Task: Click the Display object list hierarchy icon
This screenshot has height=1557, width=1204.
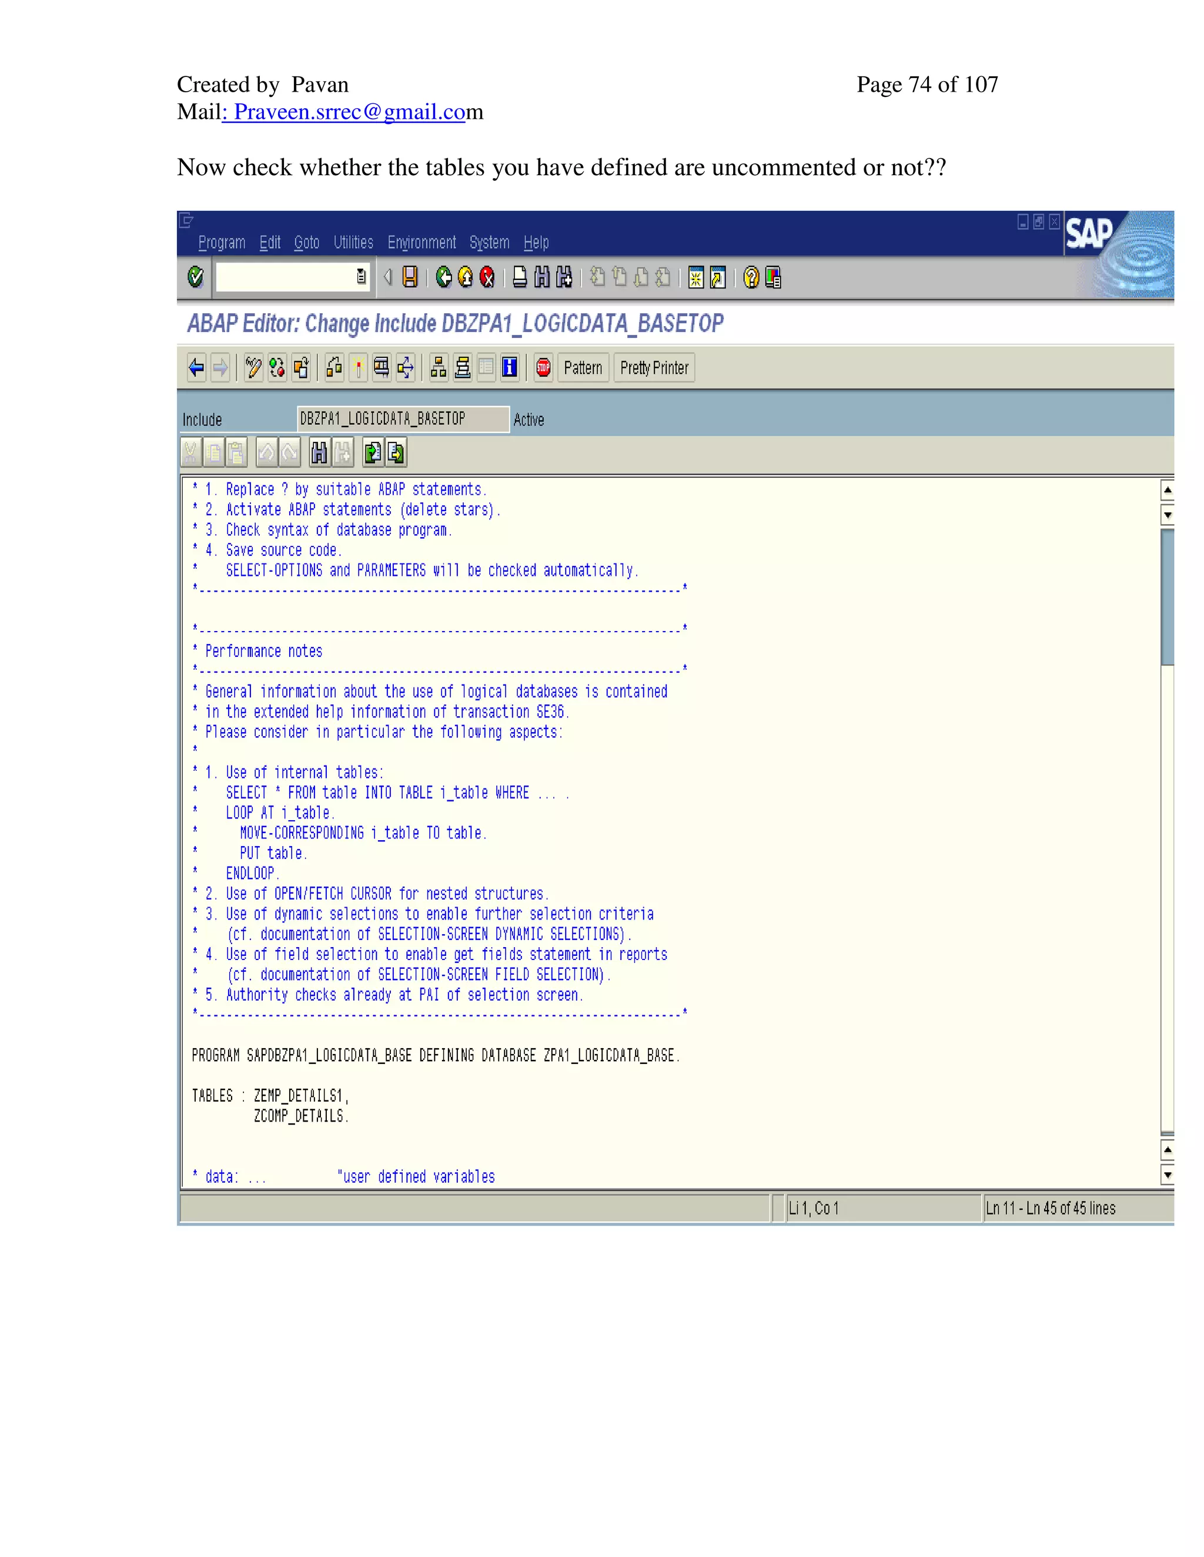Action: click(x=439, y=368)
